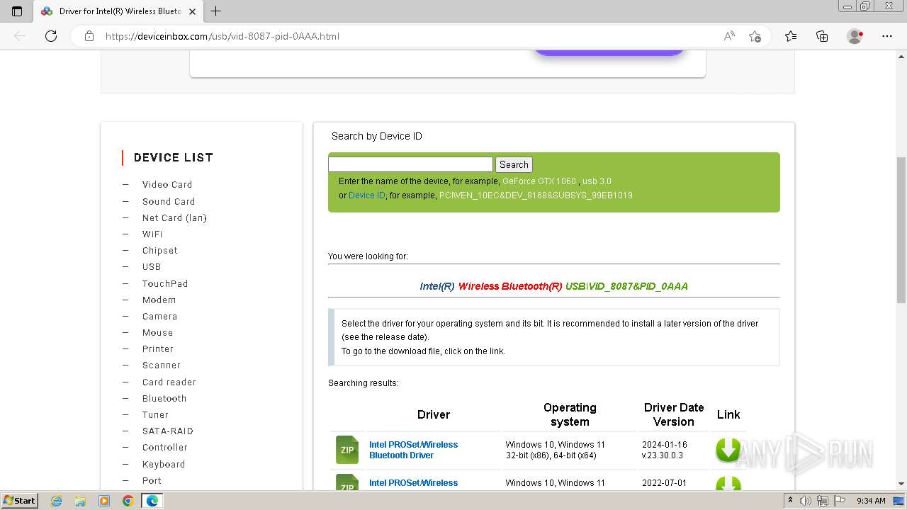This screenshot has width=907, height=510.
Task: Open the browser Settings and more menu
Action: pyautogui.click(x=887, y=36)
